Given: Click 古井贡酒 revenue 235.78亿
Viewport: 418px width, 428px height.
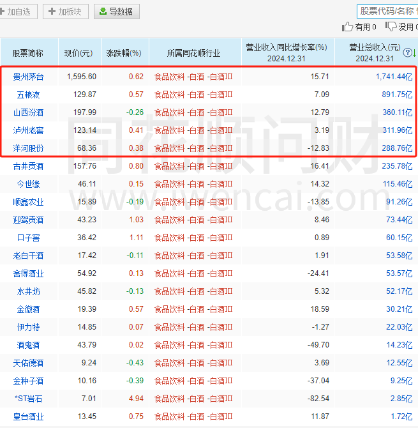Looking at the screenshot, I should 398,166.
